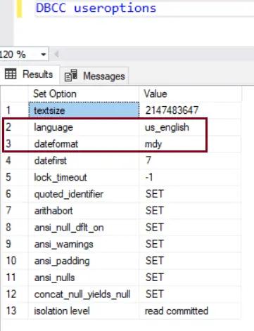Click the 2147483647 value cell
The image size is (254, 331).
(x=190, y=110)
